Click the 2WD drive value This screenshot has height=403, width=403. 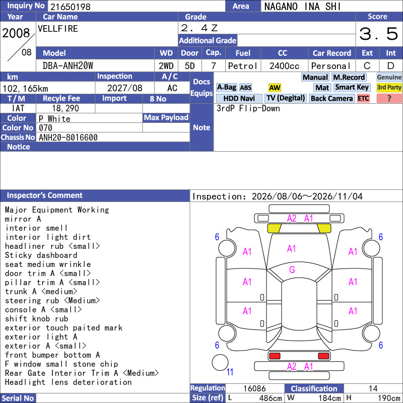pos(166,66)
